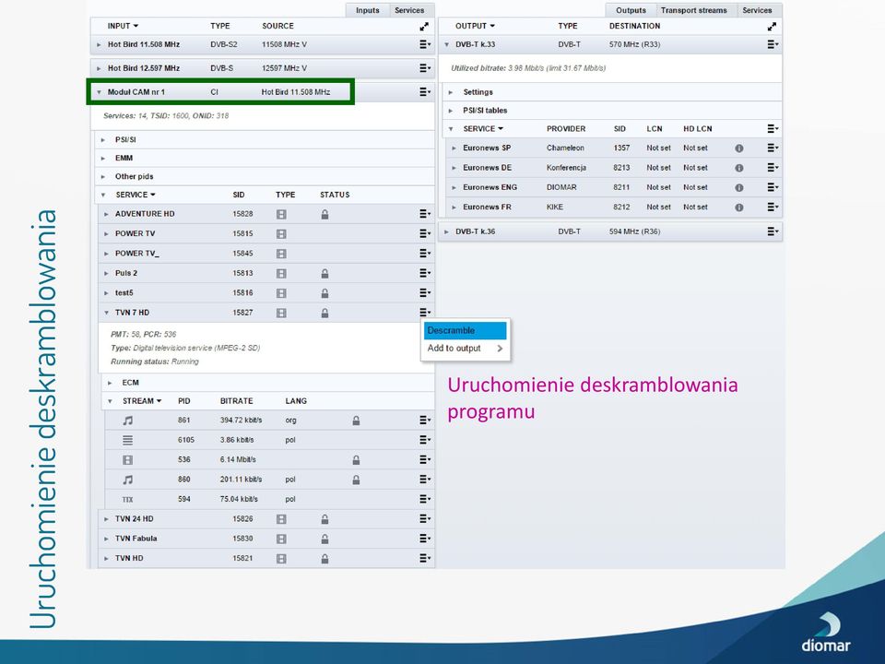The height and width of the screenshot is (664, 885).
Task: Click the ADVENTURE HD service name
Action: tap(145, 214)
